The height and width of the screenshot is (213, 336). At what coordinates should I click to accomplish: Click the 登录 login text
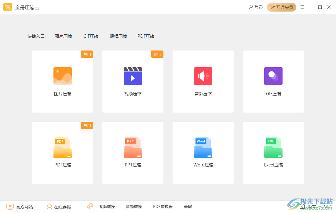(259, 7)
